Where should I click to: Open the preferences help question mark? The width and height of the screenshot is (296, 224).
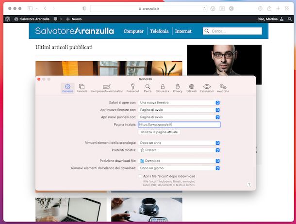pos(249,184)
